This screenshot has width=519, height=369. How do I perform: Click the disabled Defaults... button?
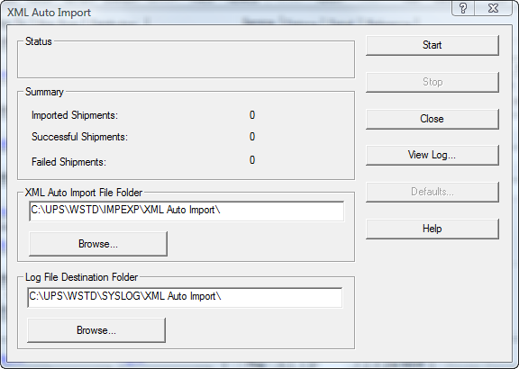point(432,192)
